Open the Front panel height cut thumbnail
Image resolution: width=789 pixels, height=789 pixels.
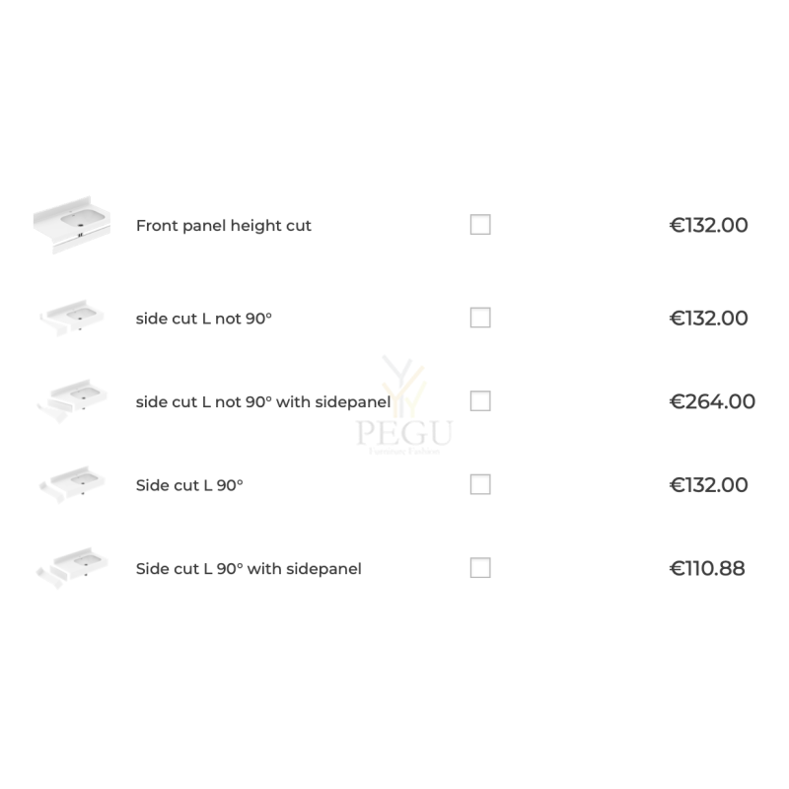pyautogui.click(x=72, y=225)
